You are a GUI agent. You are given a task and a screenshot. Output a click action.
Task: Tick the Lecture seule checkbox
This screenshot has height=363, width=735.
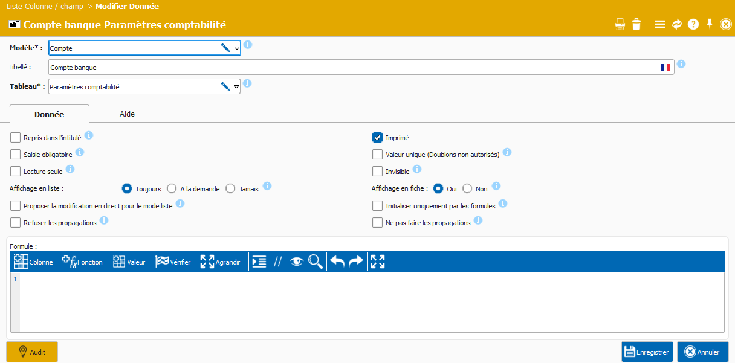point(16,172)
